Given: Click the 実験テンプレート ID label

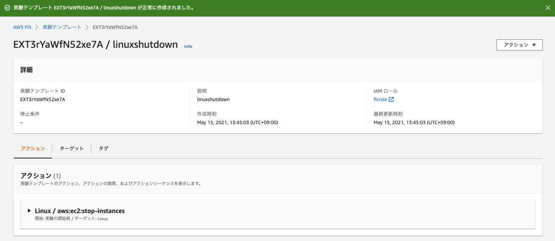Looking at the screenshot, I should 43,91.
